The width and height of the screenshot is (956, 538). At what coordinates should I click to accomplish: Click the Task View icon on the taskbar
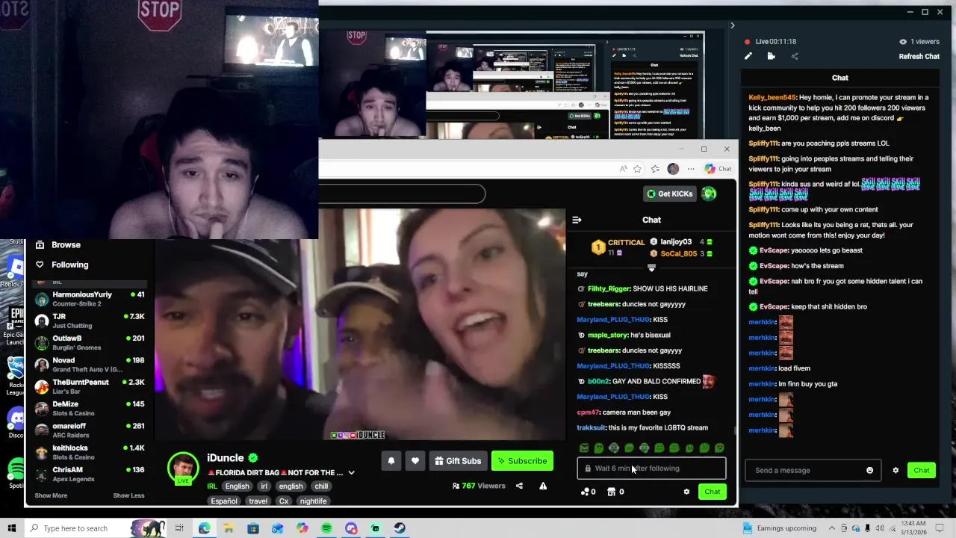[179, 528]
